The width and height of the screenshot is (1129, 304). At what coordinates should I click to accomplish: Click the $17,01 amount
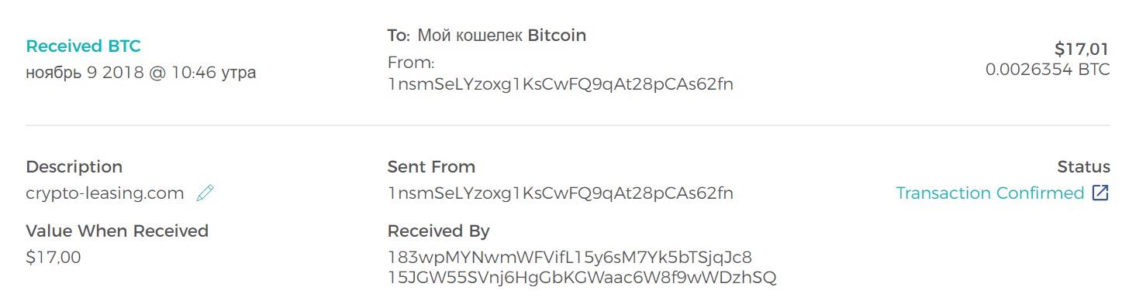coord(1082,50)
